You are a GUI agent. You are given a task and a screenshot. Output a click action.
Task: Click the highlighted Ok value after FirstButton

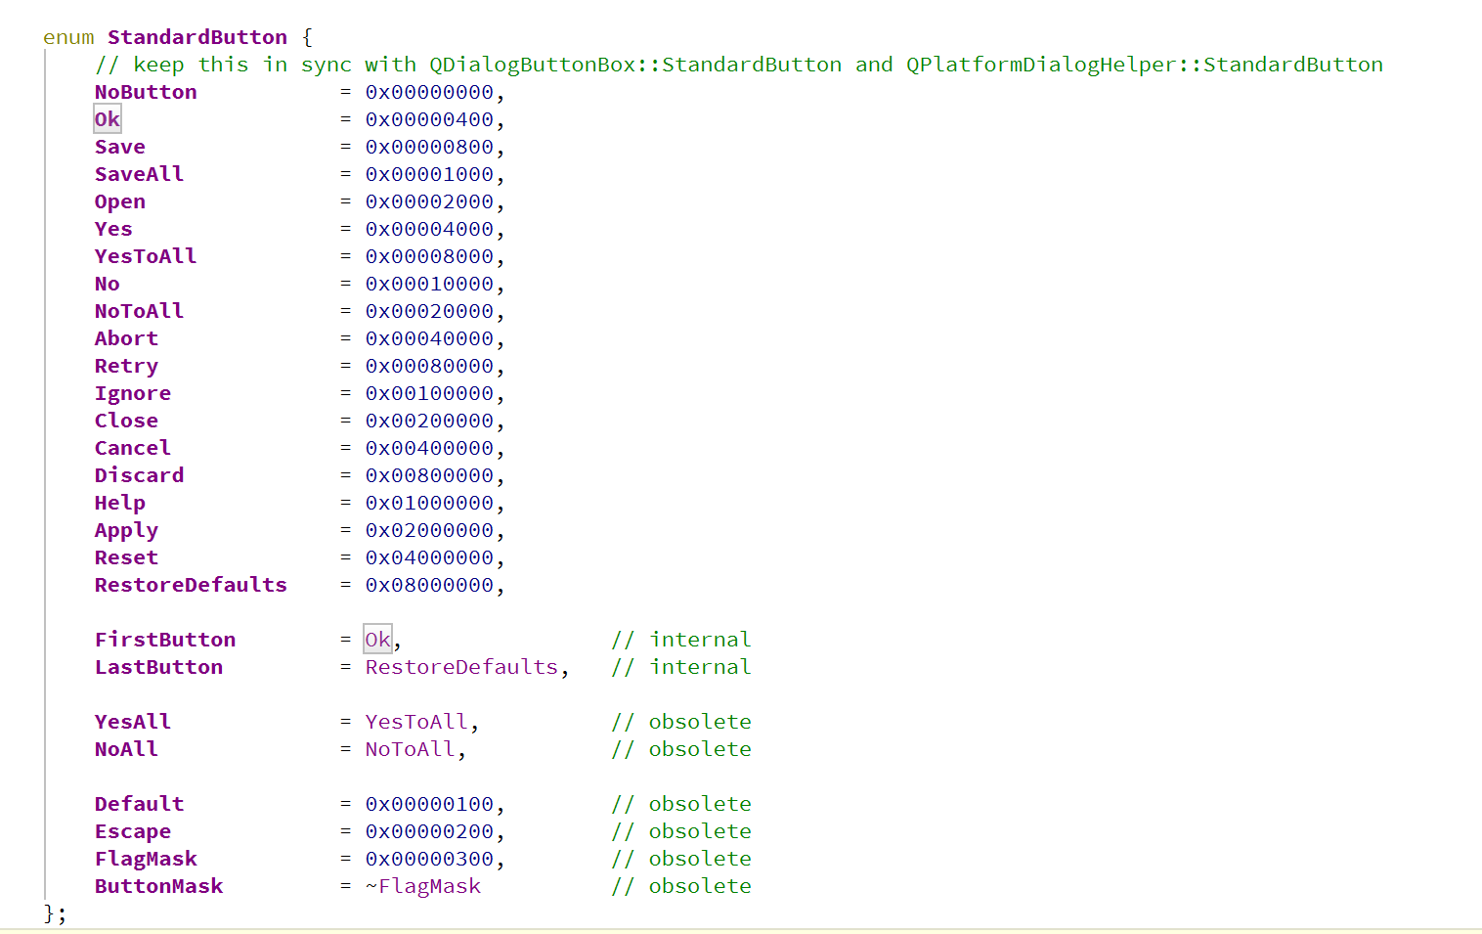pos(377,640)
